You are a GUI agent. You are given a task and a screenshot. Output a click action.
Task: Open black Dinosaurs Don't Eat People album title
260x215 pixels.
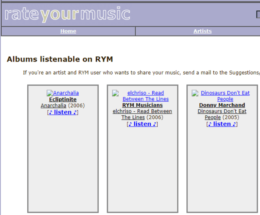click(222, 114)
